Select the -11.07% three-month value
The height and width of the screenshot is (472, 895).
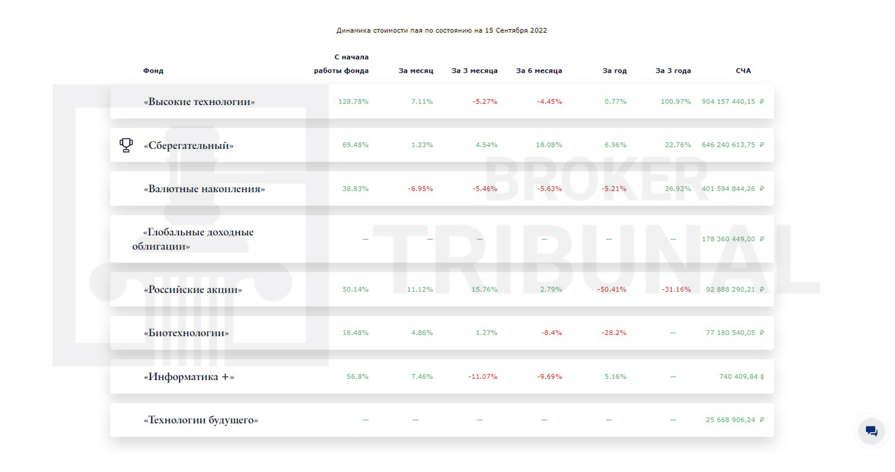(x=482, y=377)
